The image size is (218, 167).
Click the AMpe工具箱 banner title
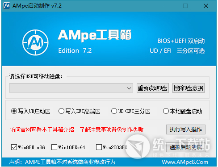click(95, 35)
